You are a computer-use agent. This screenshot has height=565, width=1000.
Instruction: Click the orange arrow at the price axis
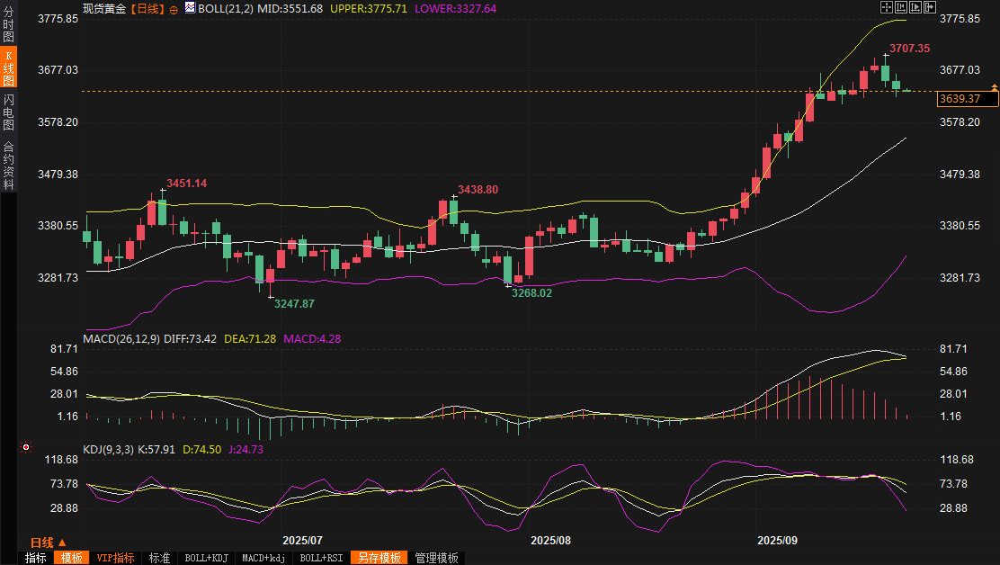click(x=995, y=86)
